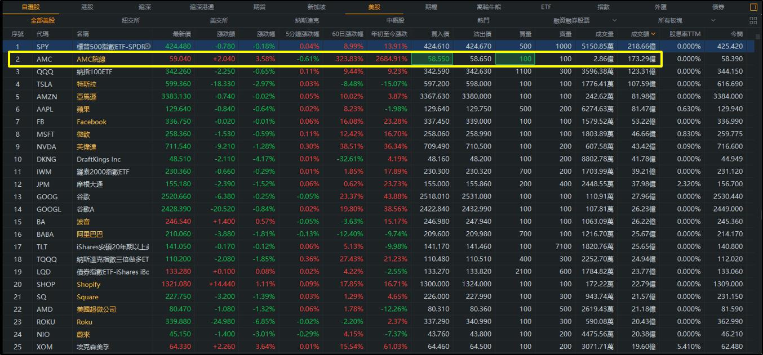The height and width of the screenshot is (355, 763).
Task: Open the 港股 tab
Action: [87, 7]
